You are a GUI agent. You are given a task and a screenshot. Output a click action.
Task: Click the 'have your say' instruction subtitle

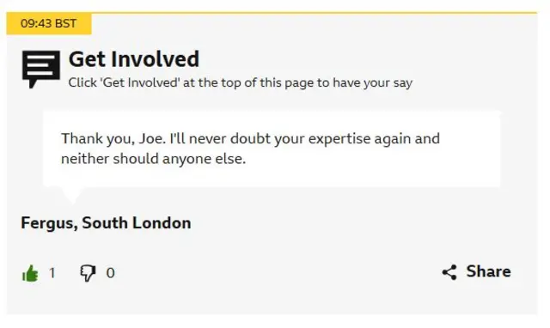(x=241, y=82)
